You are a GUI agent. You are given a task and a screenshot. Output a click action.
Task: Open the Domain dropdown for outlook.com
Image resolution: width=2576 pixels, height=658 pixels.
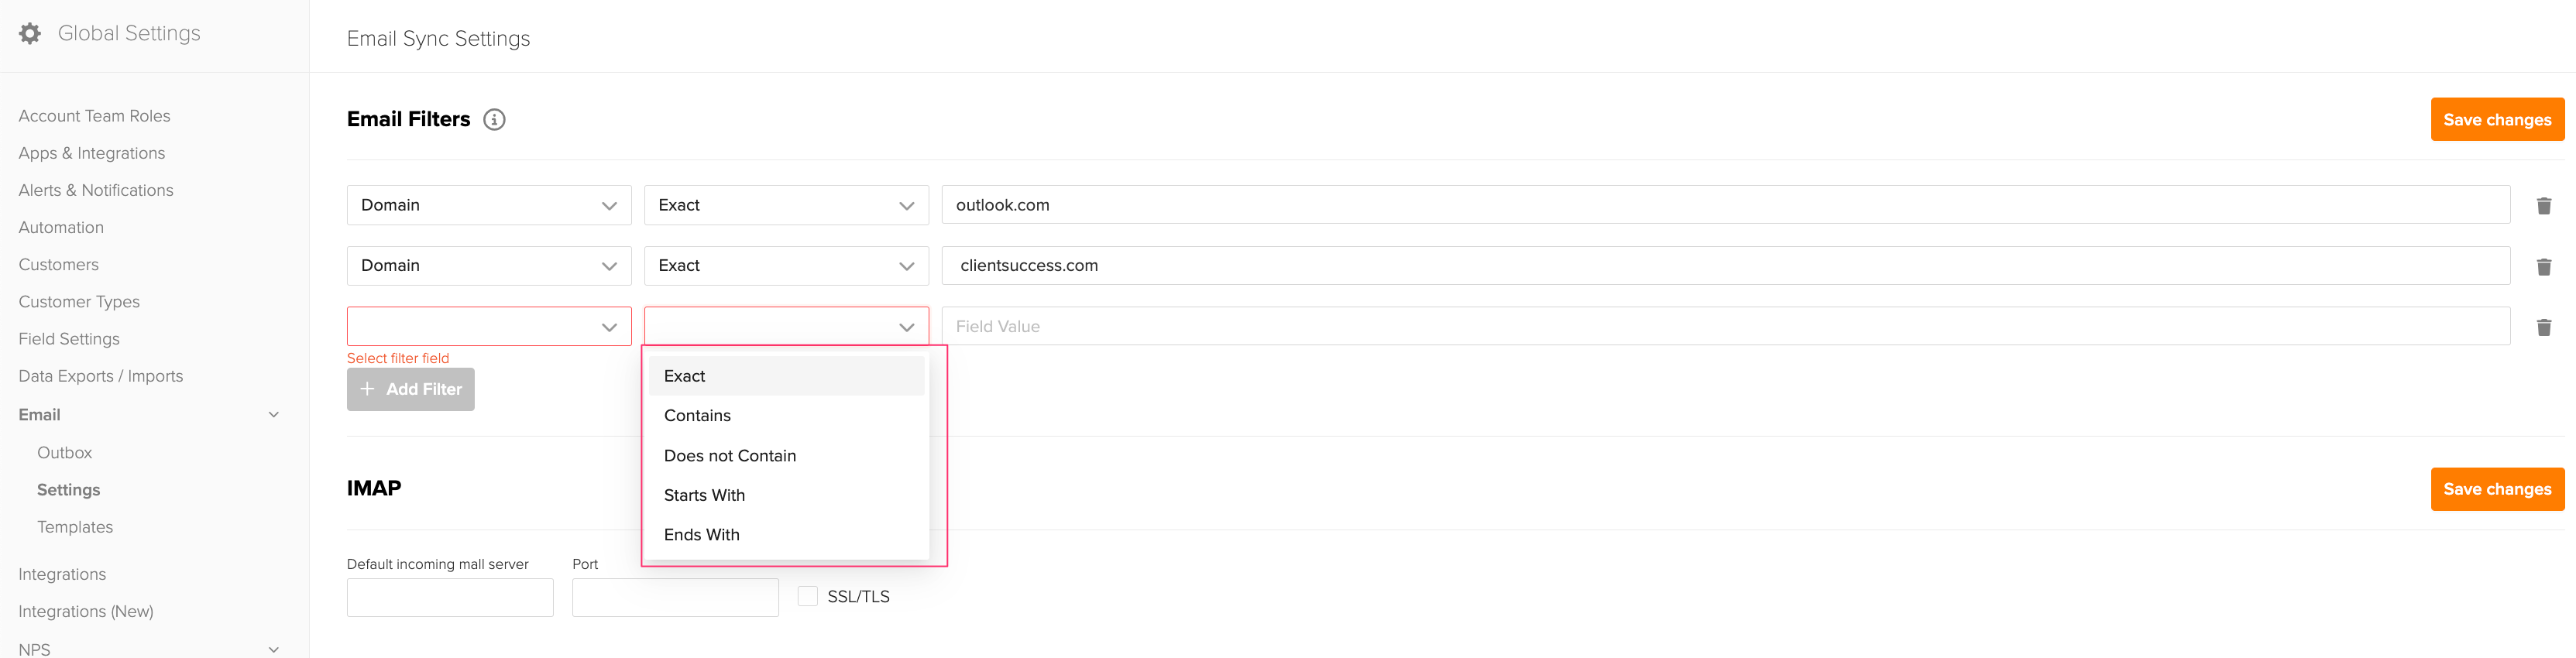(x=489, y=205)
